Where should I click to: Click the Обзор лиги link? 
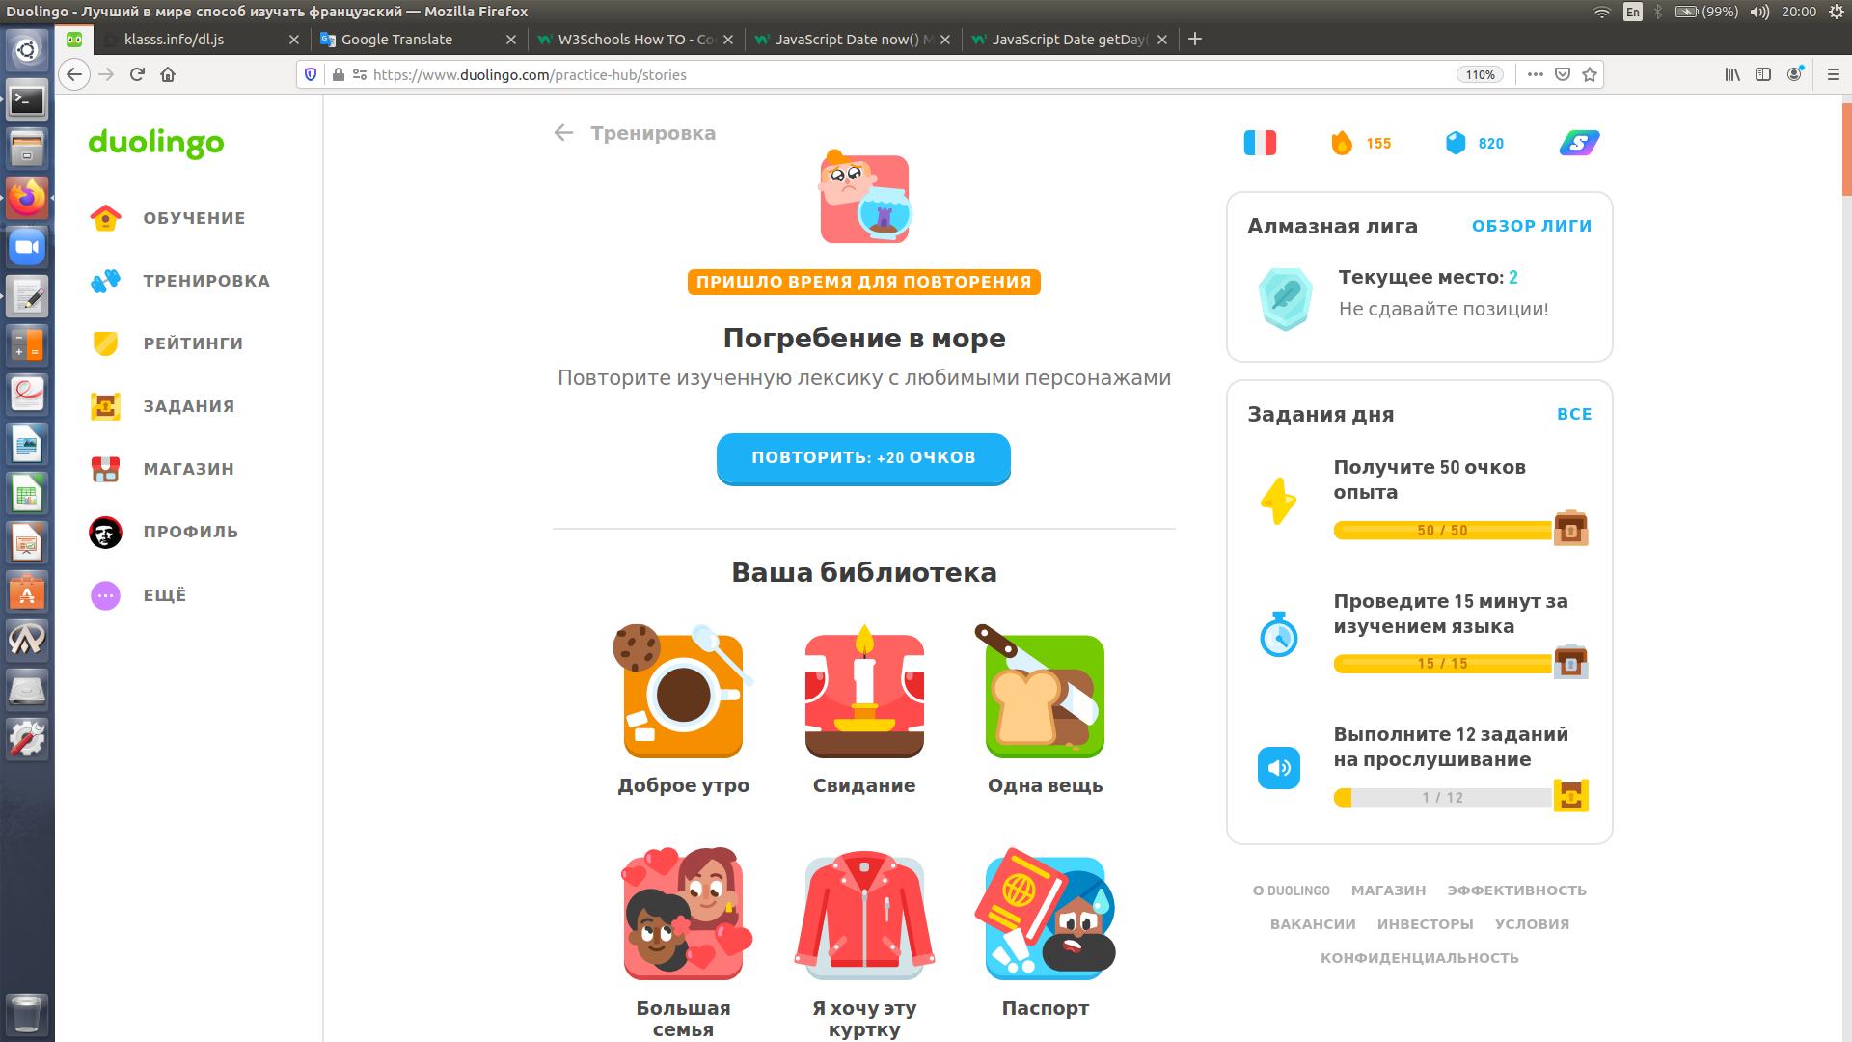[x=1531, y=226]
